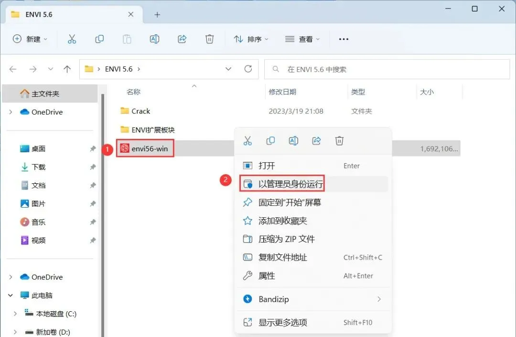Viewport: 516px width, 337px height.
Task: Sort by 修改日期 column header
Action: (282, 92)
